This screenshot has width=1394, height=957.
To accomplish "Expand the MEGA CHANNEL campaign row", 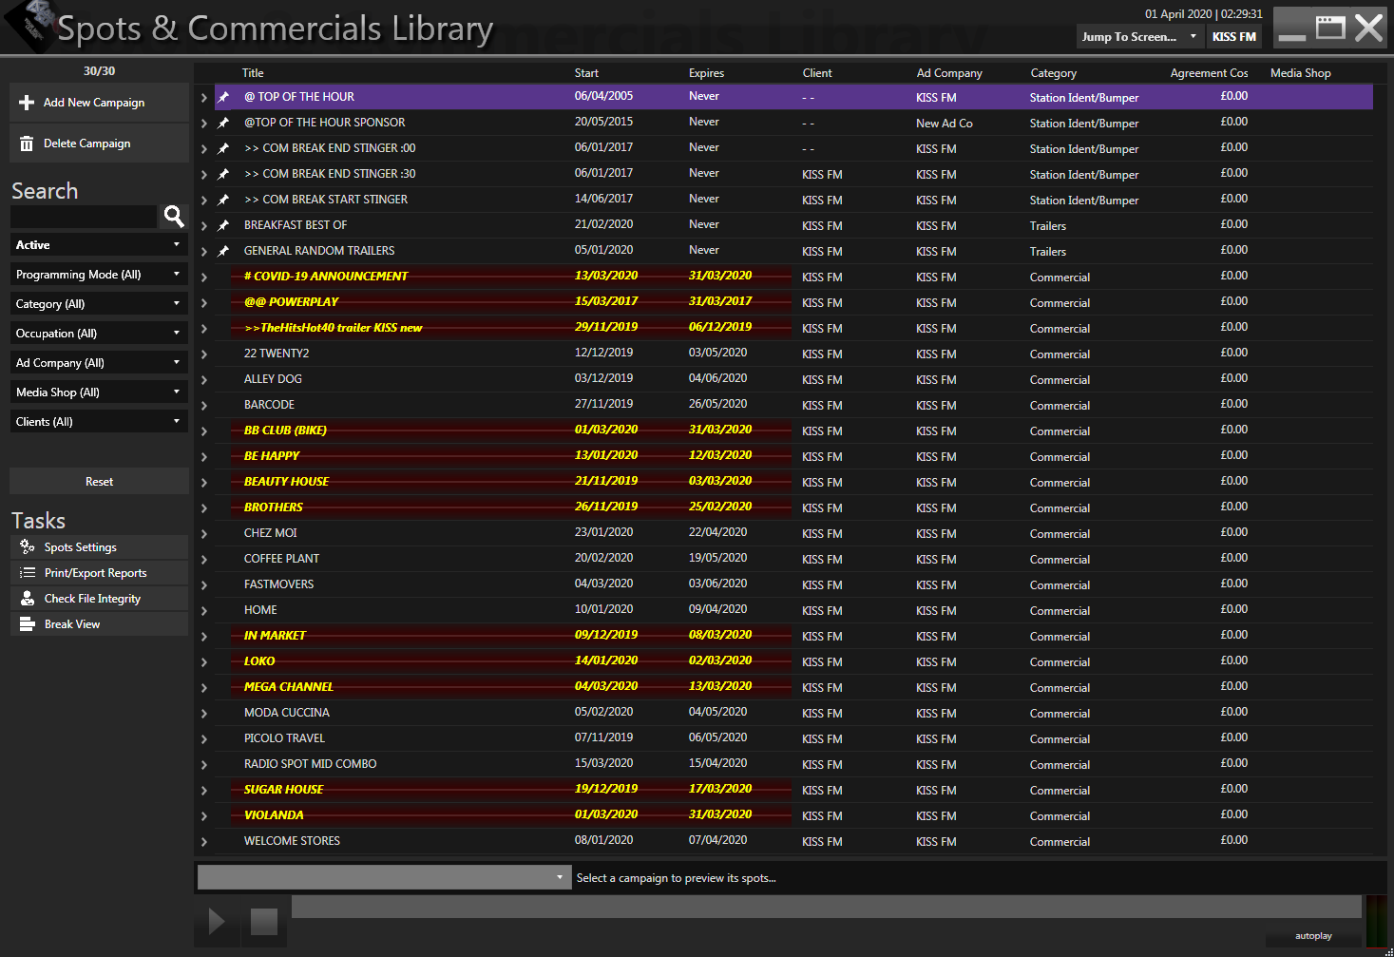I will [204, 687].
